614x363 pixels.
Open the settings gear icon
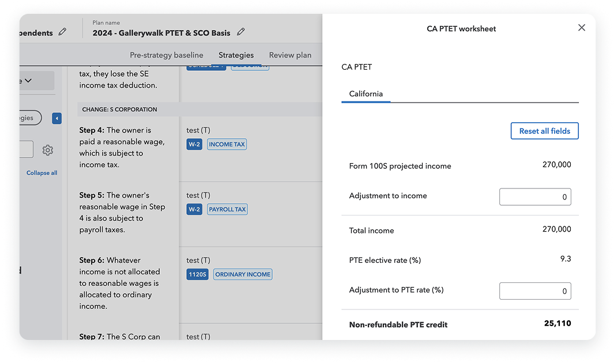click(48, 150)
